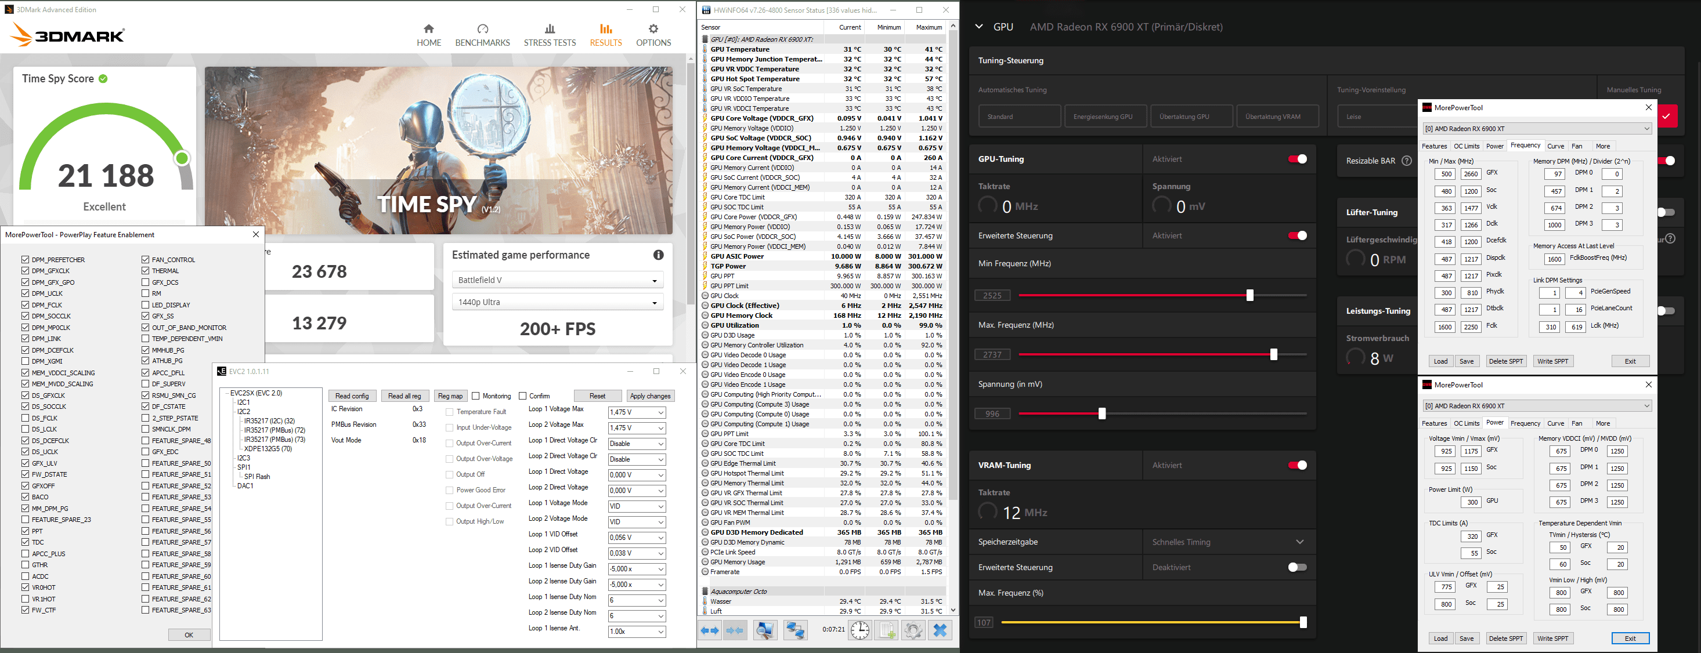
Task: Click the Estimated game performance info icon
Action: (658, 255)
